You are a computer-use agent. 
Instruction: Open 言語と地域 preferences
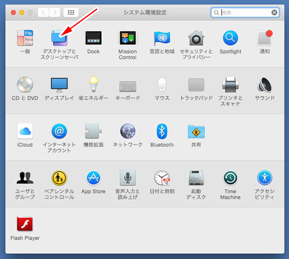(162, 38)
